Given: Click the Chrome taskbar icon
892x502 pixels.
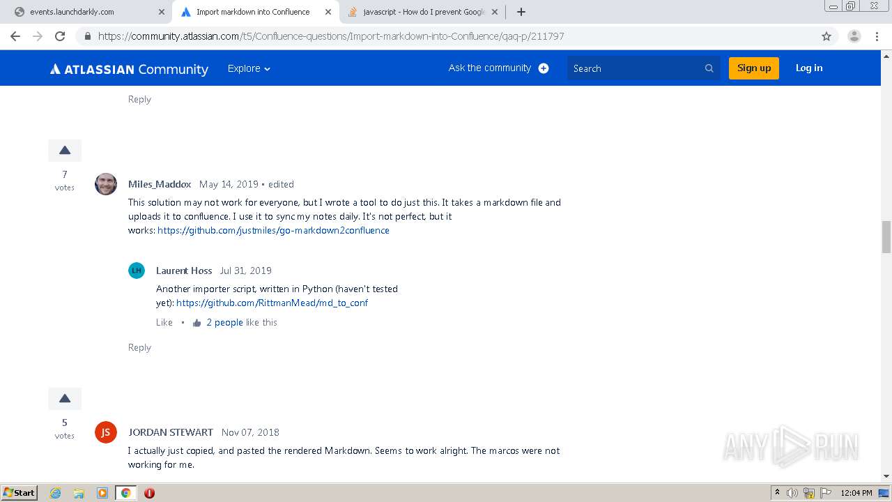Looking at the screenshot, I should click(125, 493).
